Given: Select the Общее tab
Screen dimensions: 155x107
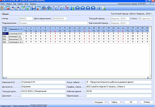Looking at the screenshot, I should (5, 14).
